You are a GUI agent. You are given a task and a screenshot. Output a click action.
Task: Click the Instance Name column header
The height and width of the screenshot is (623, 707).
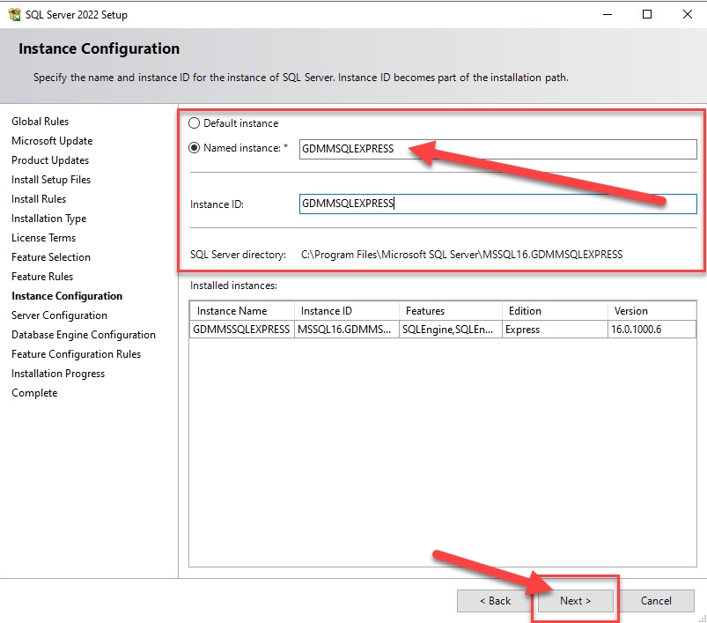pyautogui.click(x=242, y=311)
